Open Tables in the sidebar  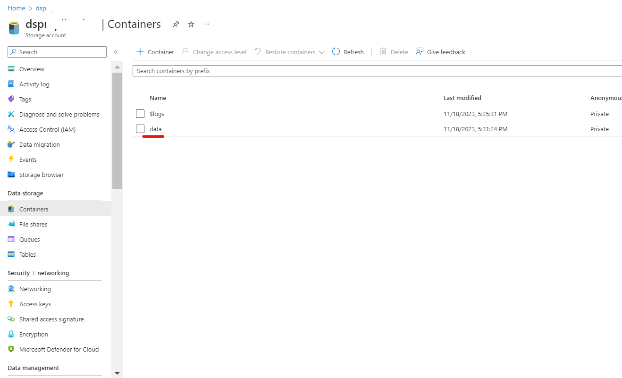point(27,254)
